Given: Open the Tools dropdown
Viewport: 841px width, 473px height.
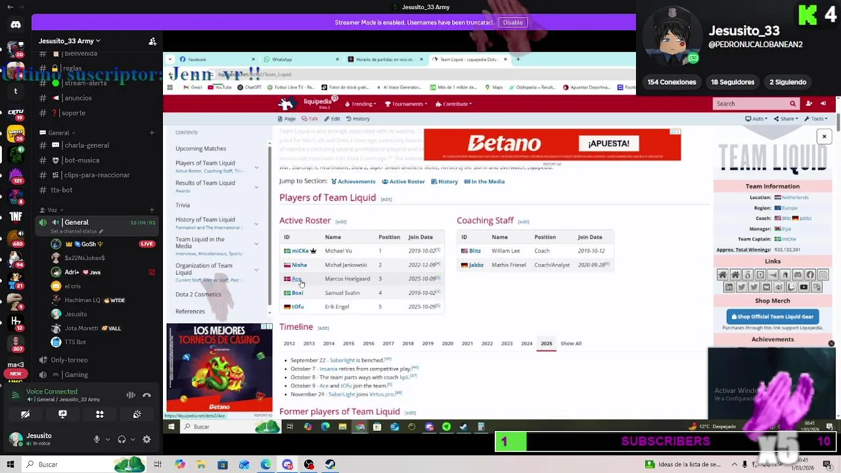Looking at the screenshot, I should click(x=815, y=119).
